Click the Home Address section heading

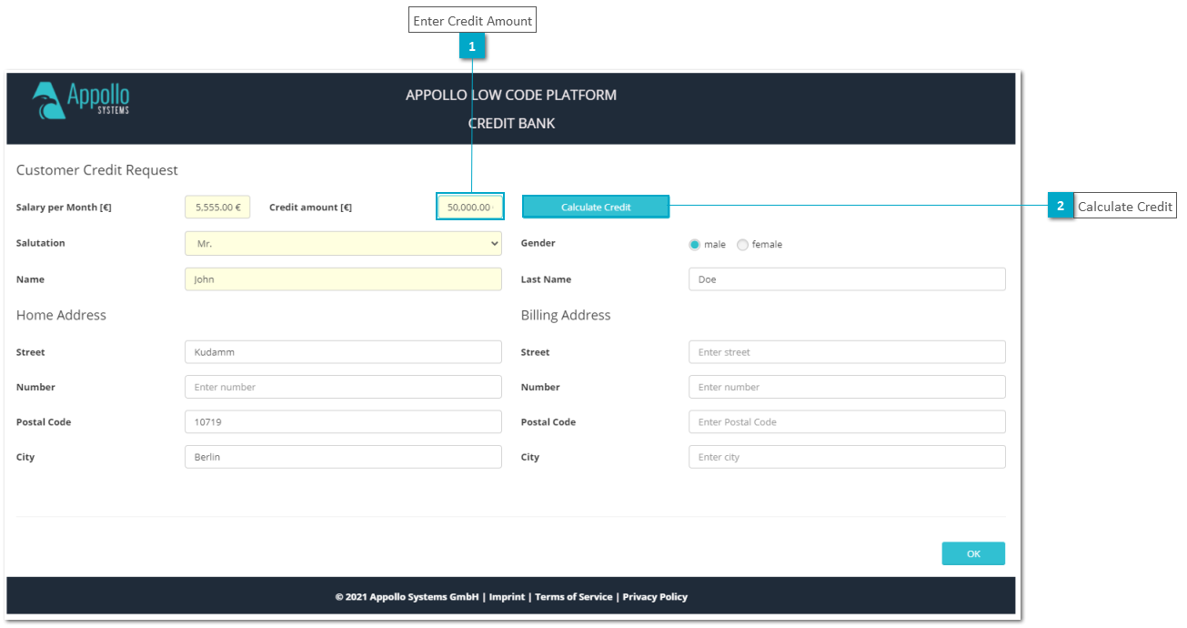(61, 315)
